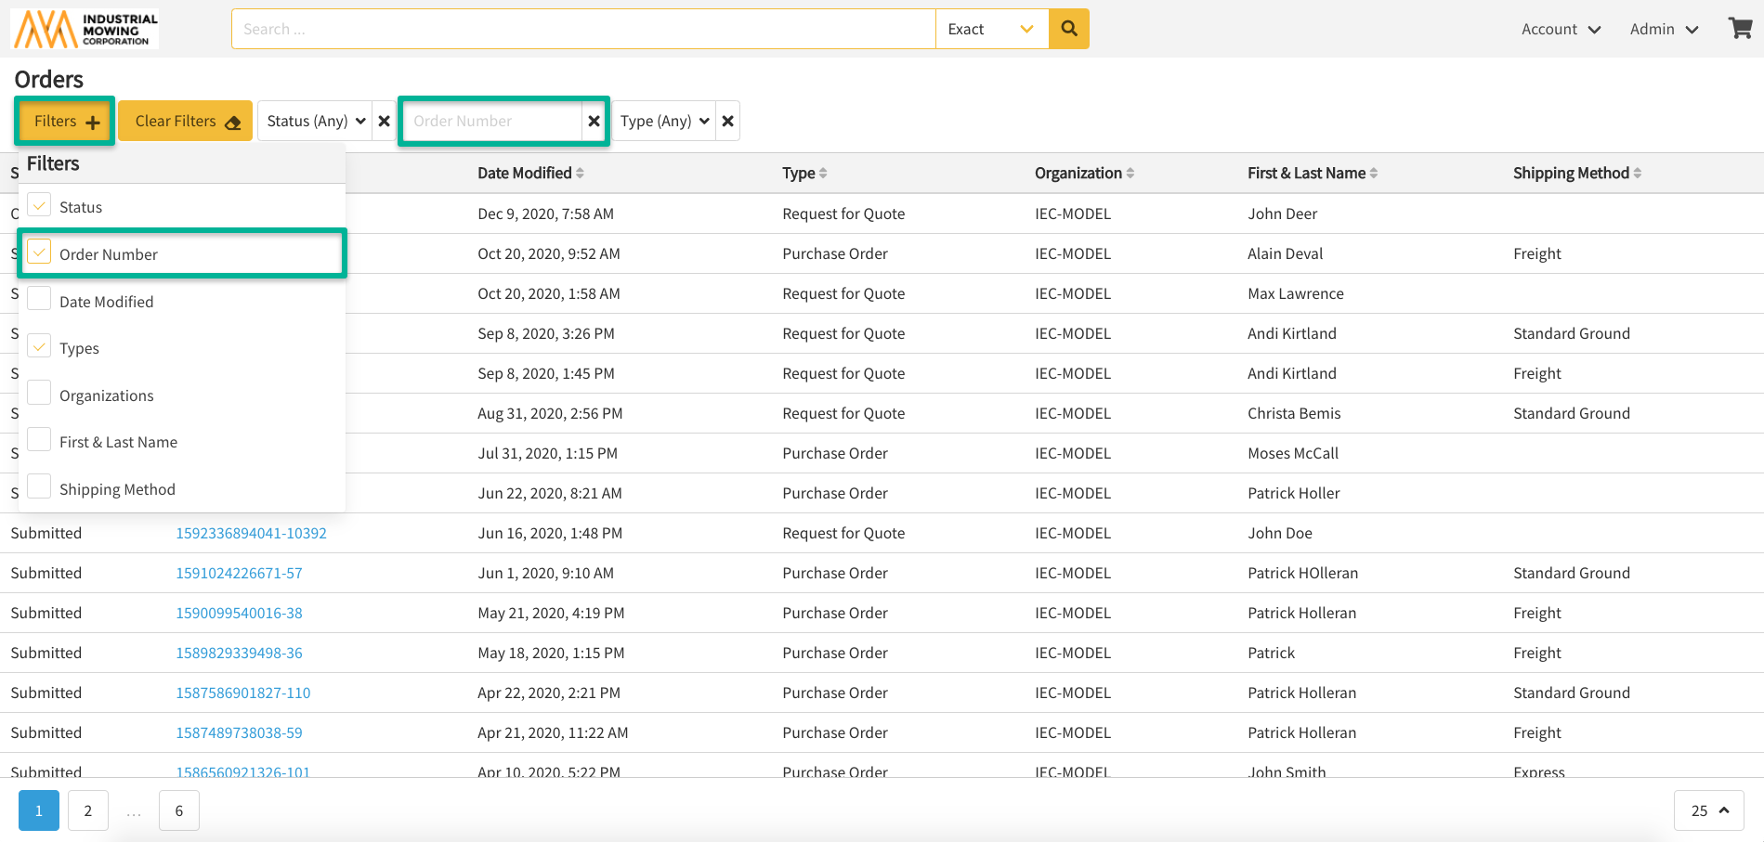Enable the Date Modified filter checkbox
1764x842 pixels.
pos(39,300)
